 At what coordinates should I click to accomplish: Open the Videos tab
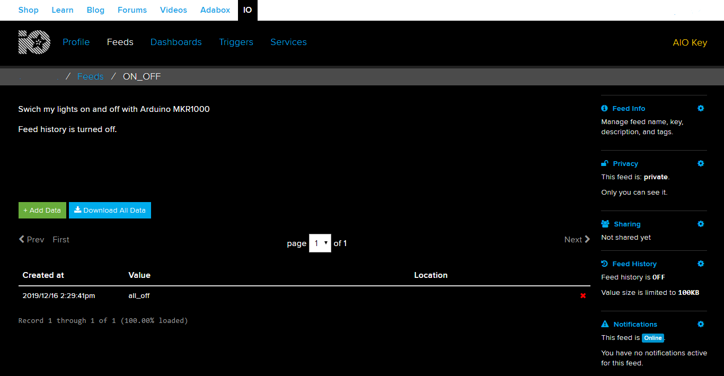click(173, 10)
